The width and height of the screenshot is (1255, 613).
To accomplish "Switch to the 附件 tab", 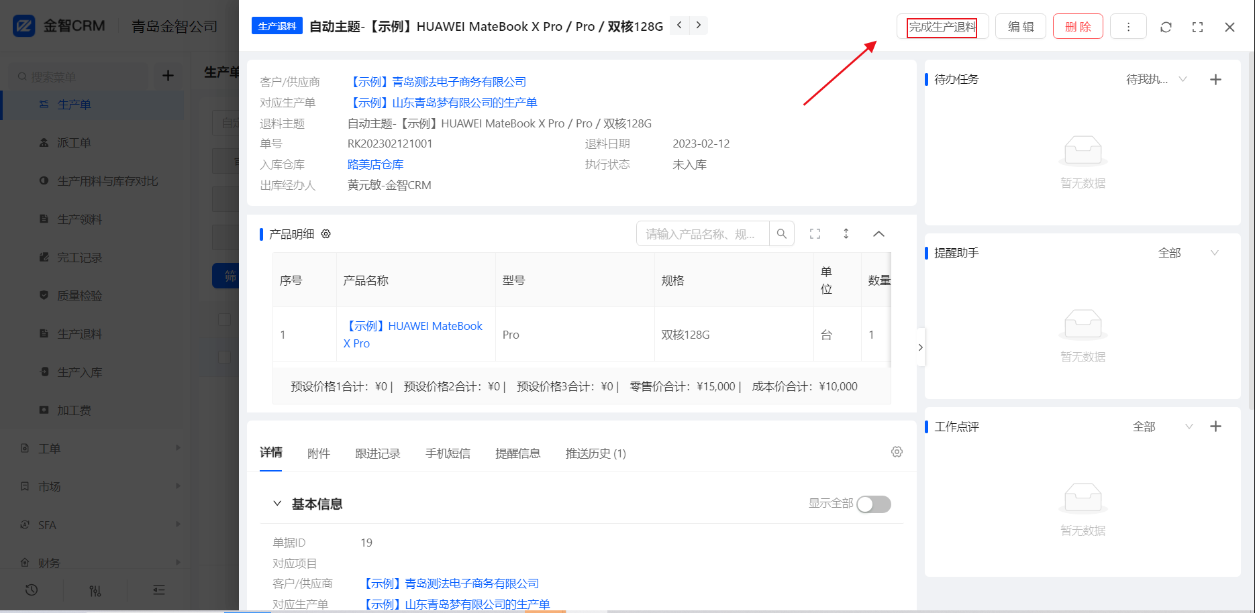I will point(319,453).
